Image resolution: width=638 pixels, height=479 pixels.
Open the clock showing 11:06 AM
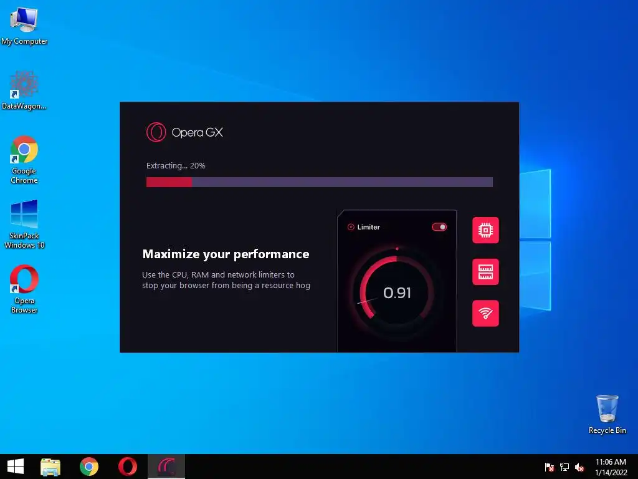click(611, 462)
